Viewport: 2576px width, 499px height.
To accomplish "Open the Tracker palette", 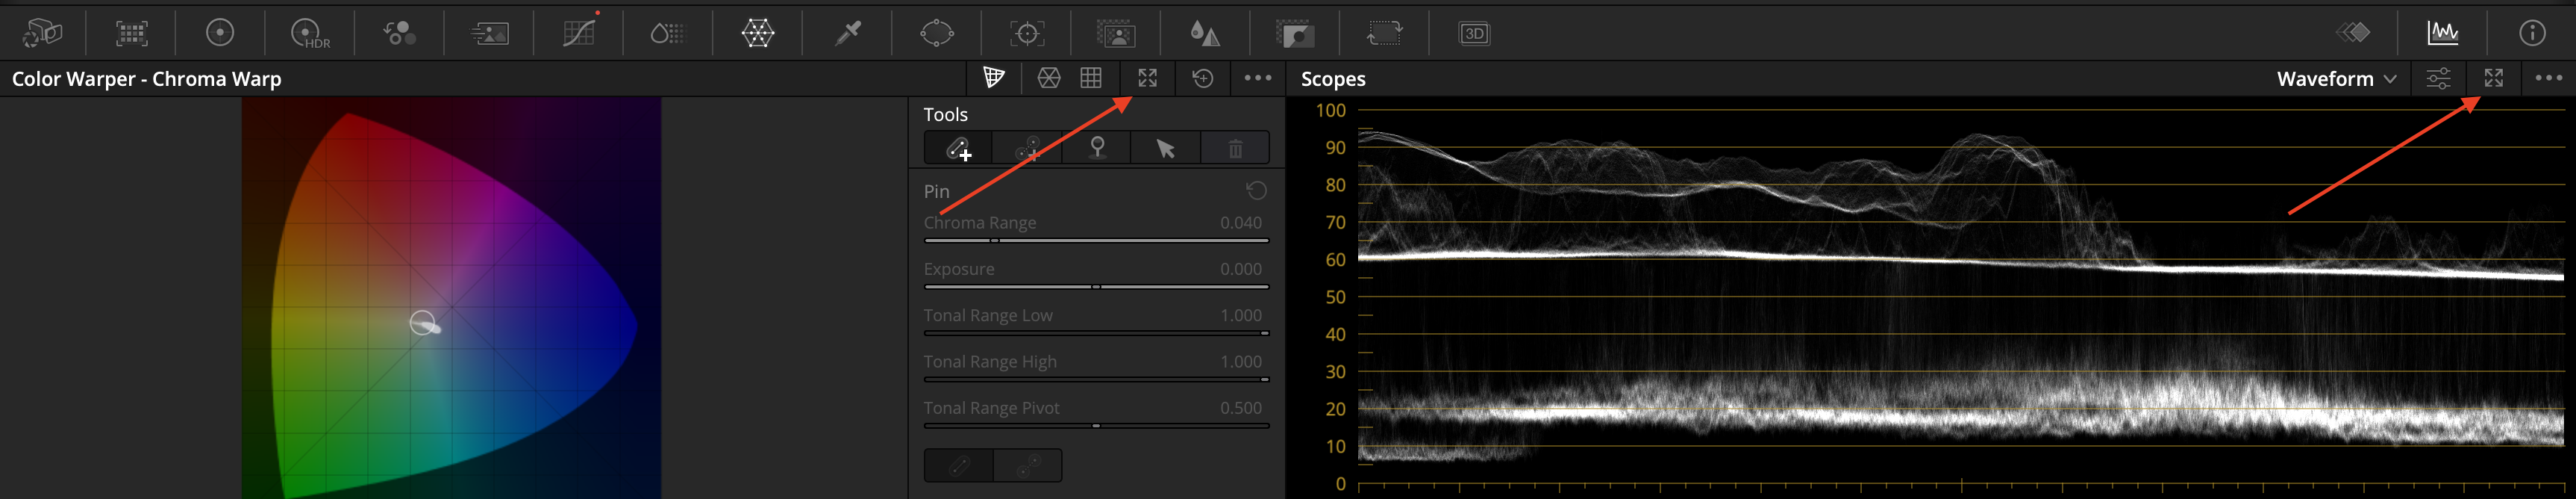I will tap(1027, 34).
